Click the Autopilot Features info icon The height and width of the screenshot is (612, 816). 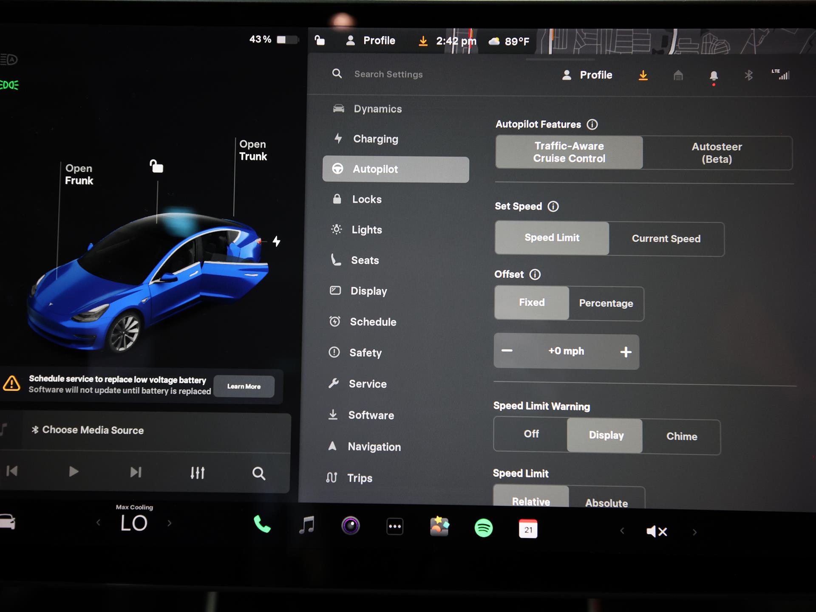click(592, 124)
